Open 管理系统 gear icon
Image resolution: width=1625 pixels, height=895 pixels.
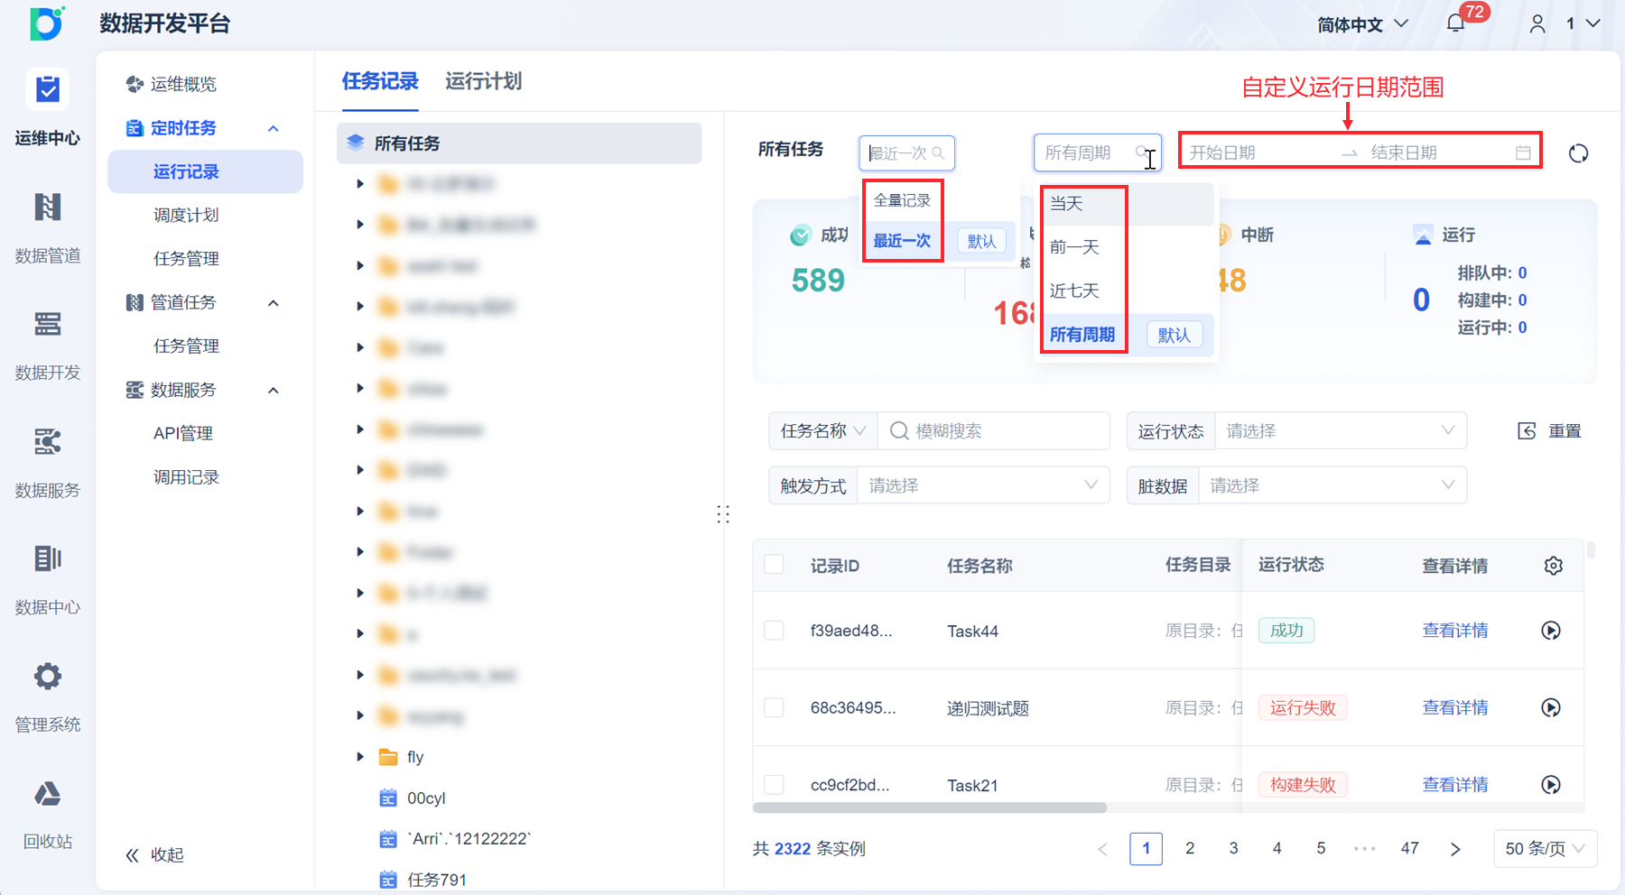47,676
